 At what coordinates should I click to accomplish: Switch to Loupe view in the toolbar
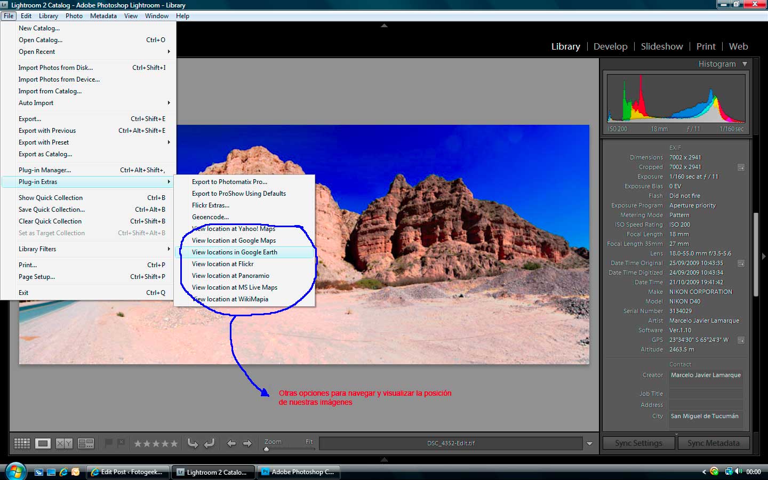coord(43,443)
